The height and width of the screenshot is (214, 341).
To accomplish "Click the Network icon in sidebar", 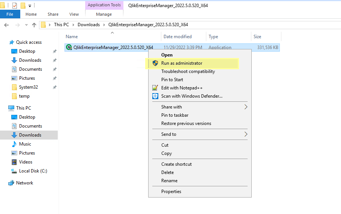I will click(x=11, y=183).
